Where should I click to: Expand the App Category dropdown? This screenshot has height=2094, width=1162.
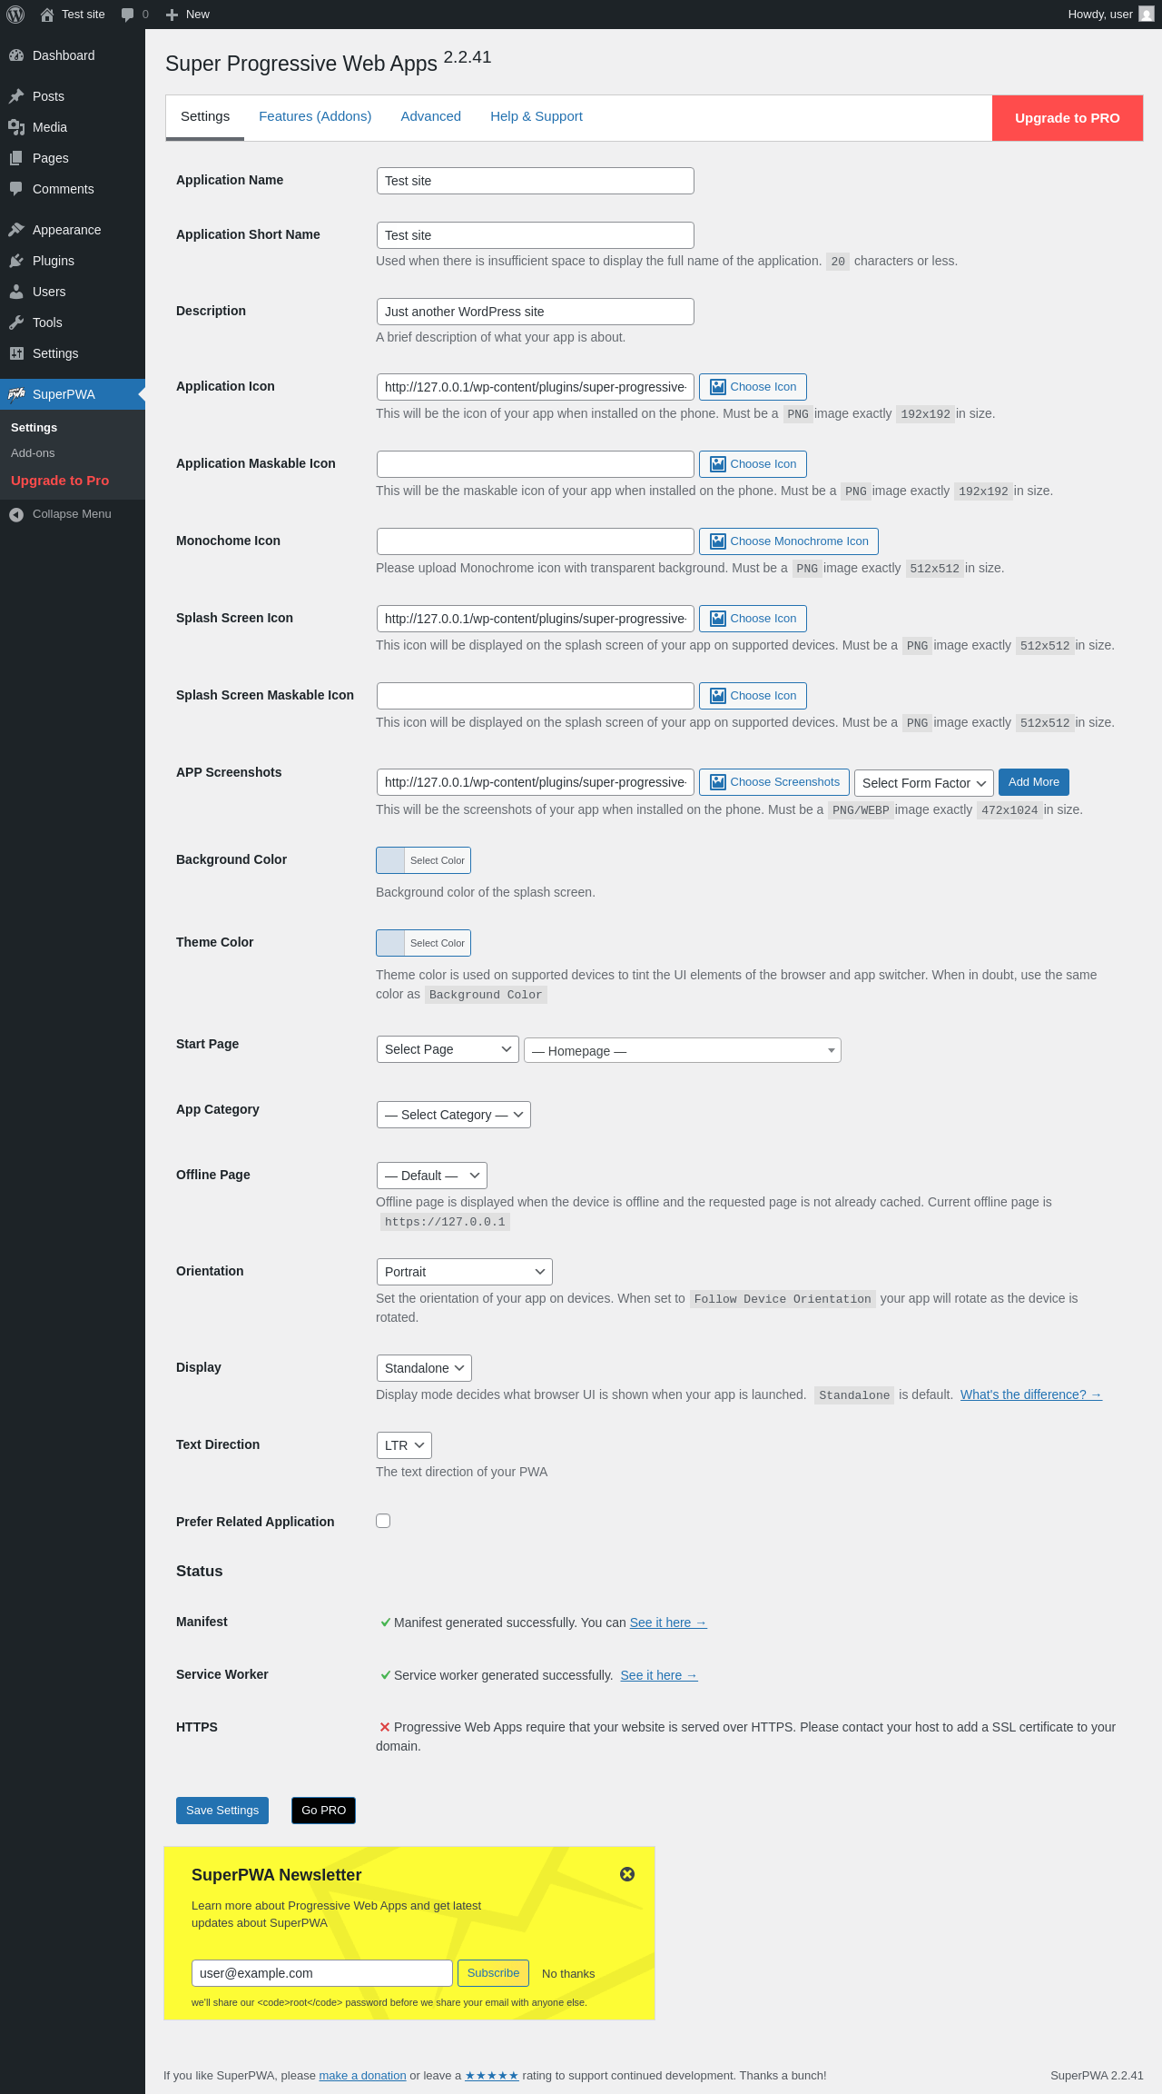click(x=453, y=1115)
